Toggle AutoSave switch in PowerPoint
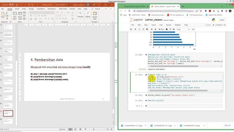Image resolution: width=234 pixels, height=132 pixels. 11,5
